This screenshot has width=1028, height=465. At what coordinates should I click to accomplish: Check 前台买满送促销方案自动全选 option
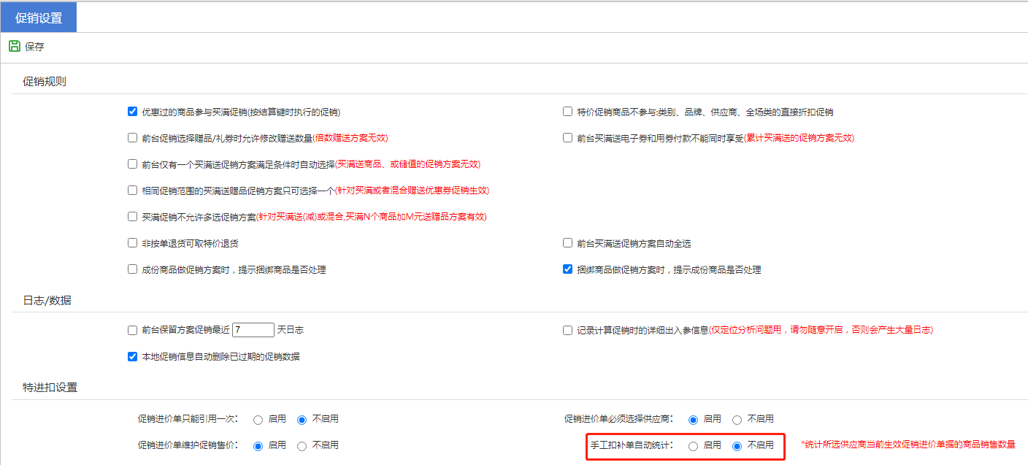(567, 243)
